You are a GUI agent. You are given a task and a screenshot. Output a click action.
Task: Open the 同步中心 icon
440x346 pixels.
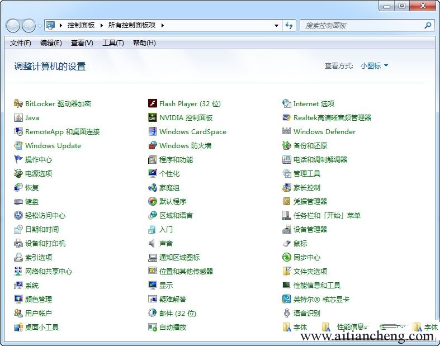[286, 257]
